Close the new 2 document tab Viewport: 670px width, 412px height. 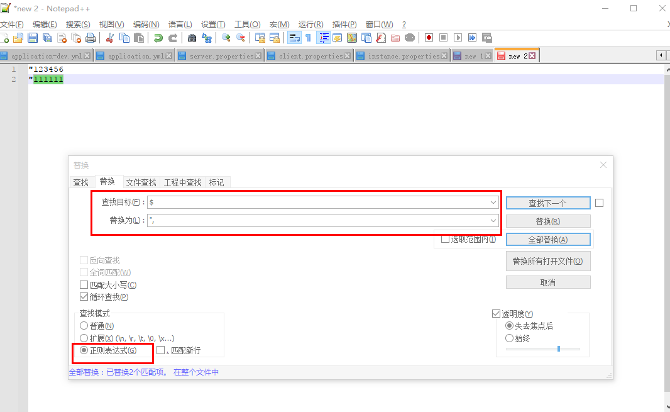532,56
